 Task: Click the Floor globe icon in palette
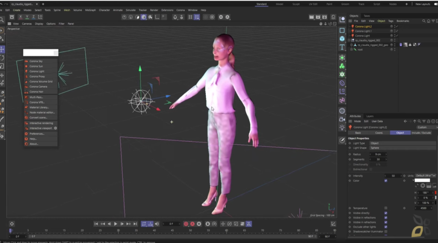[342, 111]
